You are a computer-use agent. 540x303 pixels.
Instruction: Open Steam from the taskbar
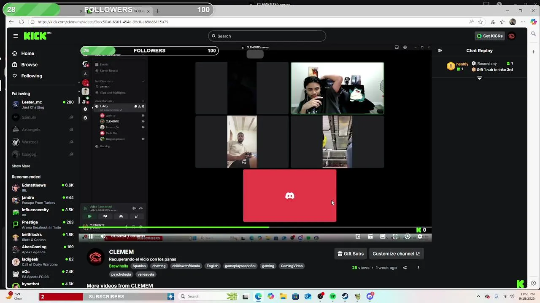(345, 296)
